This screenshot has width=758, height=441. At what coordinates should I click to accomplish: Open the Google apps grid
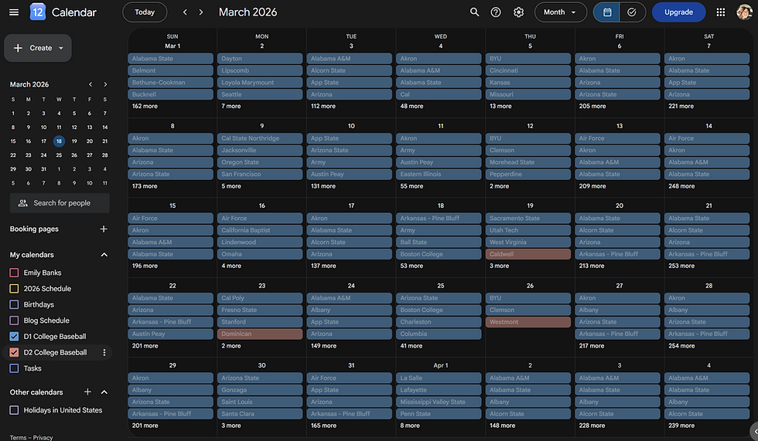pos(720,12)
